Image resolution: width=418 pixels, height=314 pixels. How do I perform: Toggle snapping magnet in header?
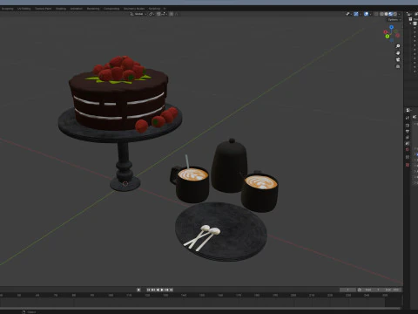[159, 14]
